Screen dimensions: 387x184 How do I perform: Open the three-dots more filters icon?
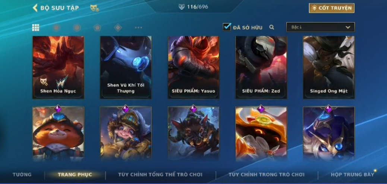[138, 28]
